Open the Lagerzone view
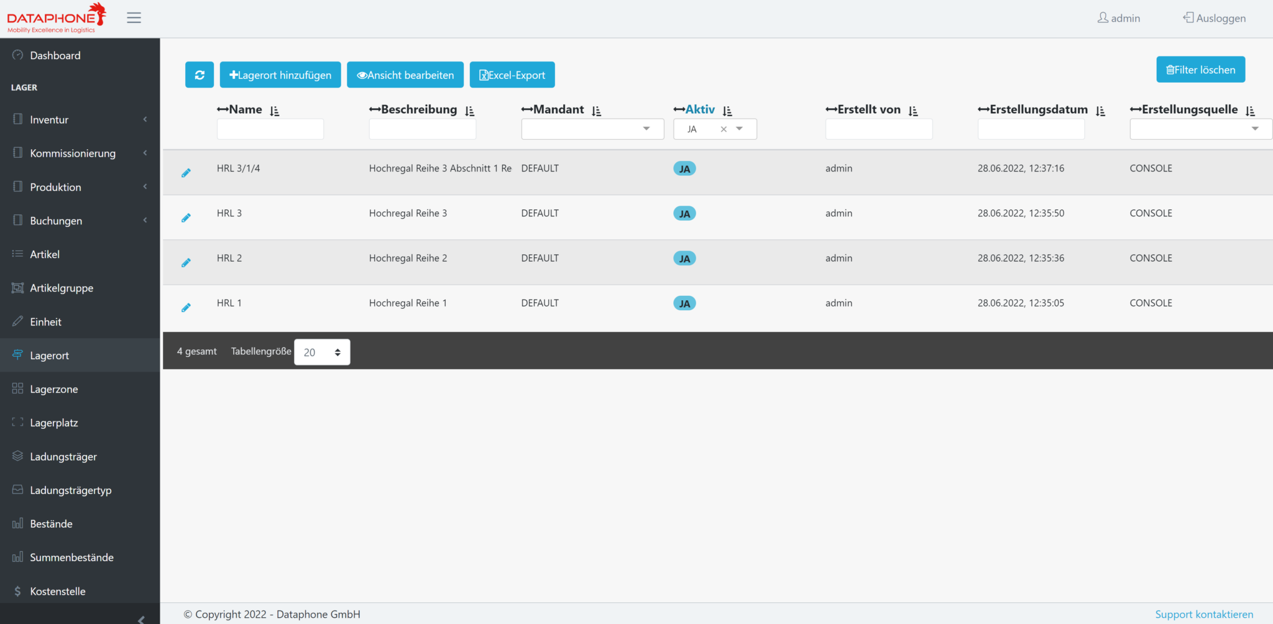This screenshot has height=624, width=1273. 53,388
